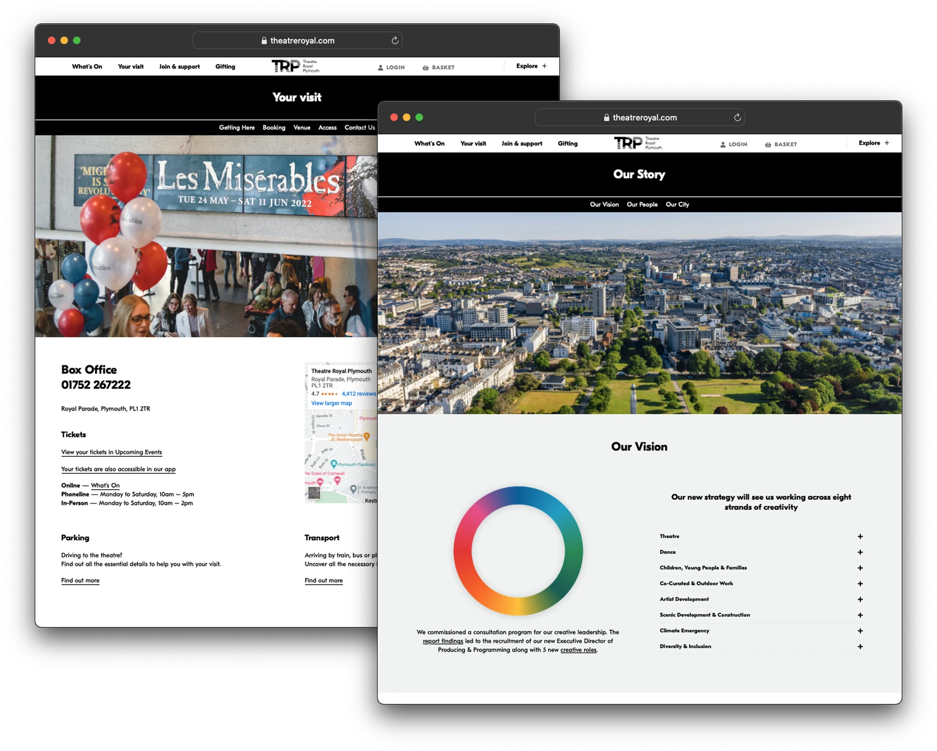937x751 pixels.
Task: Open Join & support in back window
Action: point(179,66)
